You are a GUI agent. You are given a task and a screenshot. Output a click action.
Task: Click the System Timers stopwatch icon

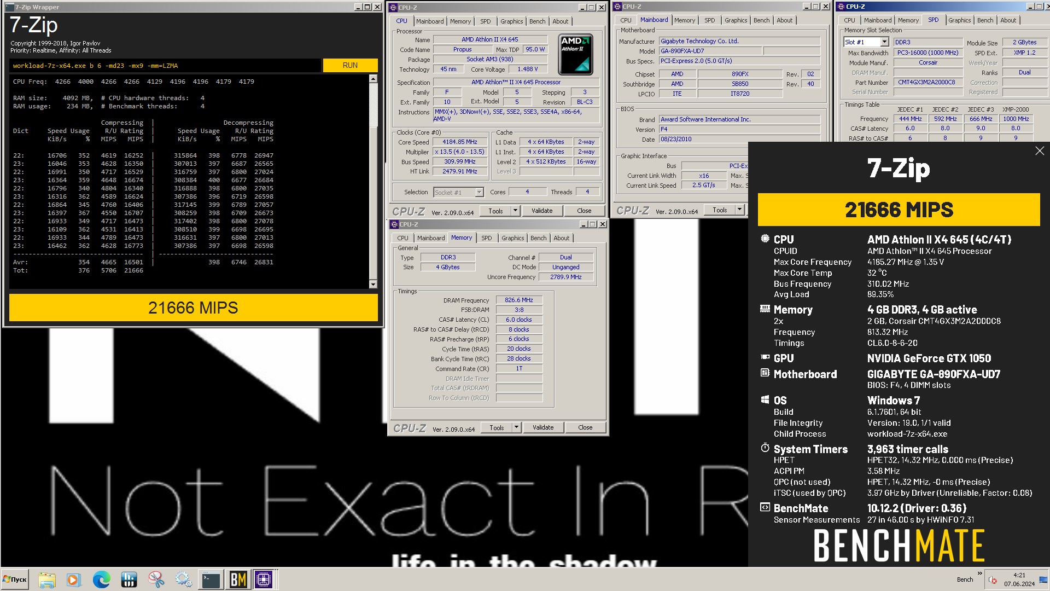[x=765, y=448]
